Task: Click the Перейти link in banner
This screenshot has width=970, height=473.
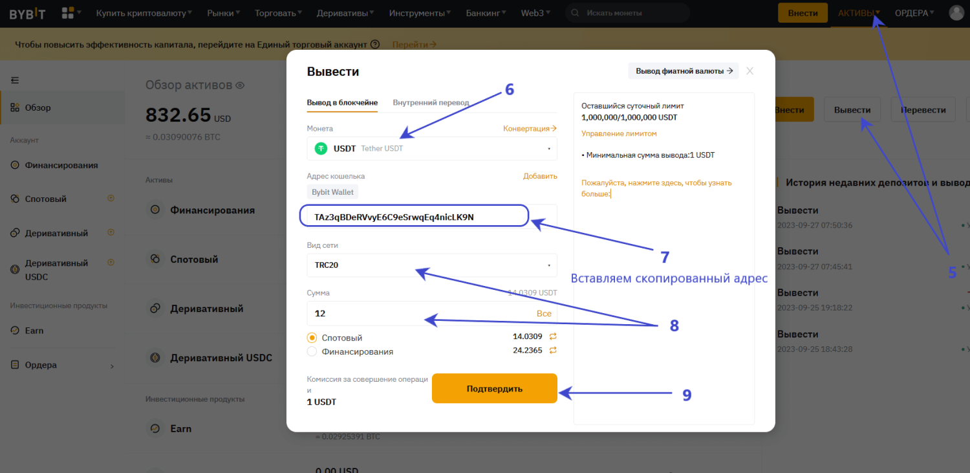Action: [x=414, y=45]
